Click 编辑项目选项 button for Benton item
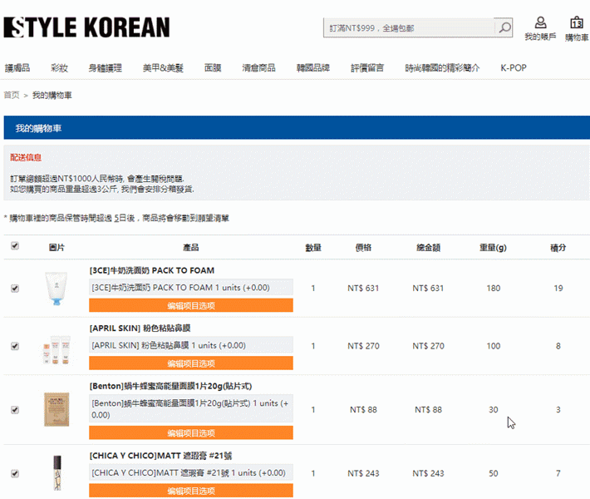The height and width of the screenshot is (499, 590). 191,432
